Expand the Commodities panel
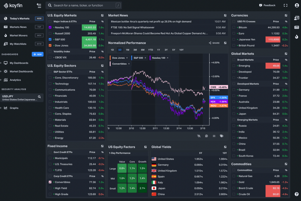301x201 pixels. coord(286,164)
